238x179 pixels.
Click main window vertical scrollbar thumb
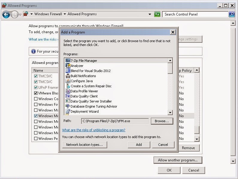click(x=233, y=92)
